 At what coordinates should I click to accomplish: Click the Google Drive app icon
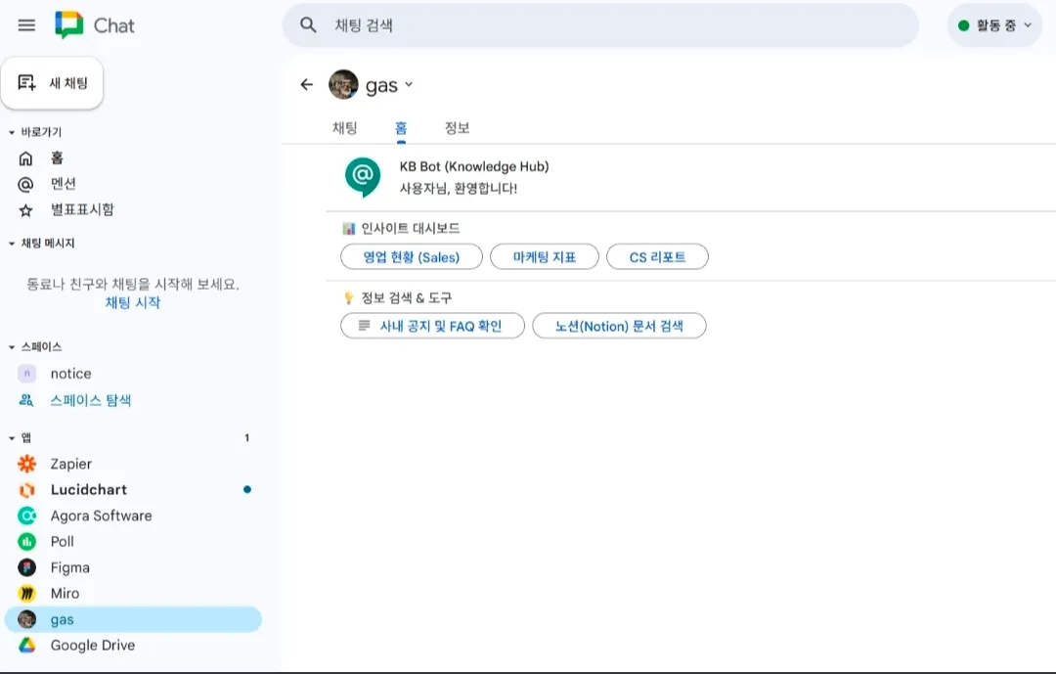(27, 645)
